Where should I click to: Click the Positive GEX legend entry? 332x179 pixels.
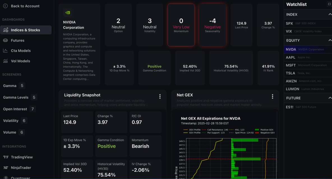pos(264,130)
